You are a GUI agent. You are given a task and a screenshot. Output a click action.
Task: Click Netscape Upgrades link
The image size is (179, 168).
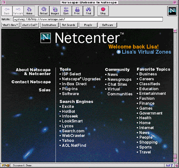point(81,79)
